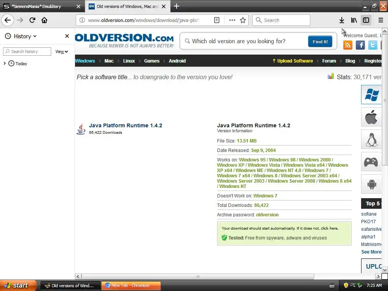This screenshot has width=388, height=291.
Task: Switch to New Tab - Chromium taskbar item
Action: click(131, 286)
